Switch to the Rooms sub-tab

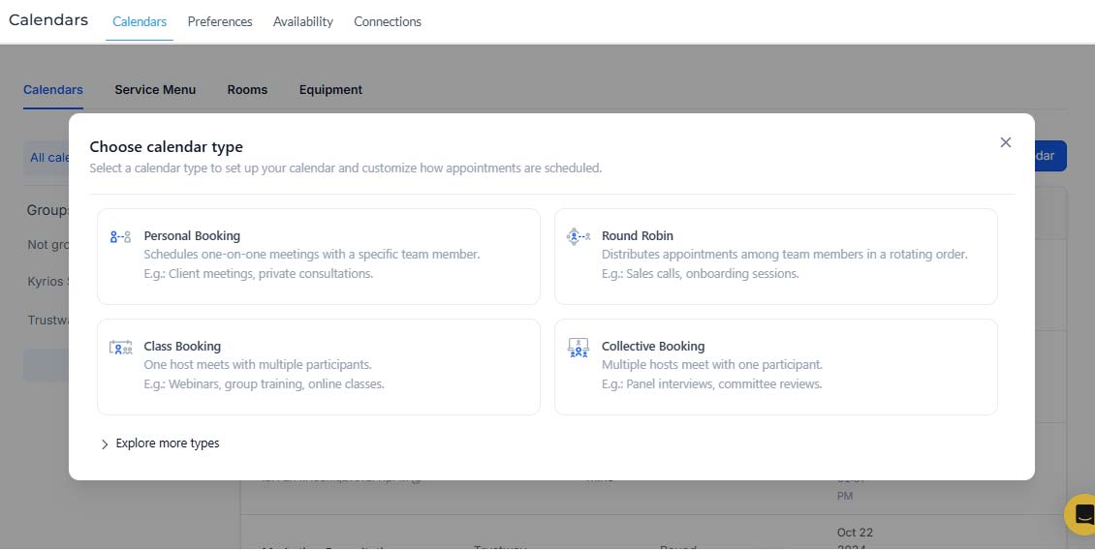pos(247,89)
